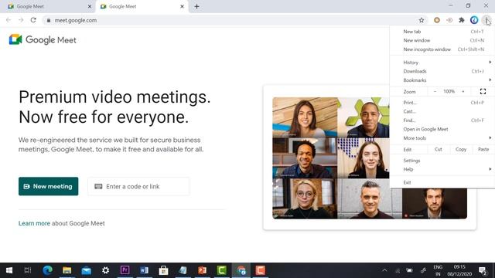Open Microsoft Word from taskbar
The height and width of the screenshot is (278, 495).
pyautogui.click(x=145, y=270)
